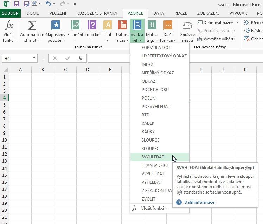Save the workbook with the floppy icon

[17, 4]
